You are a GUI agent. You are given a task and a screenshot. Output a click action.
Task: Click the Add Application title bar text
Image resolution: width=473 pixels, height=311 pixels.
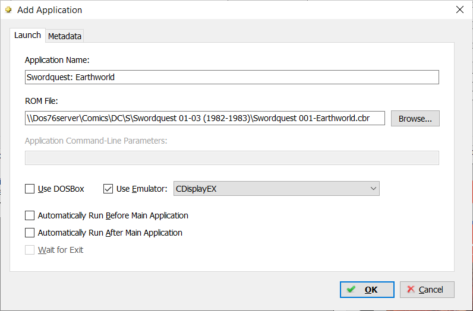pyautogui.click(x=49, y=10)
